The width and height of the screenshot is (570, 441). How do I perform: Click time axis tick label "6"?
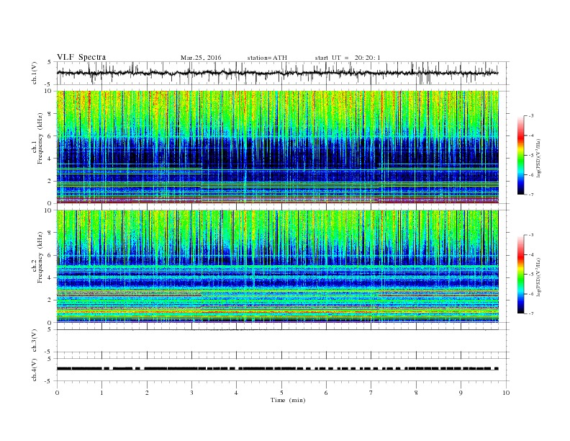326,393
